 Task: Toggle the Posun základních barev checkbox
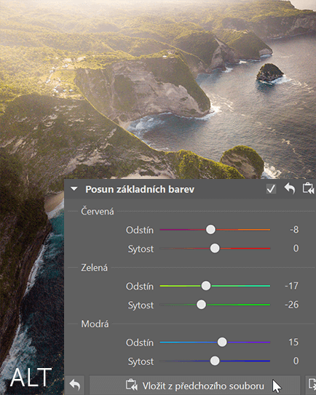(x=271, y=188)
